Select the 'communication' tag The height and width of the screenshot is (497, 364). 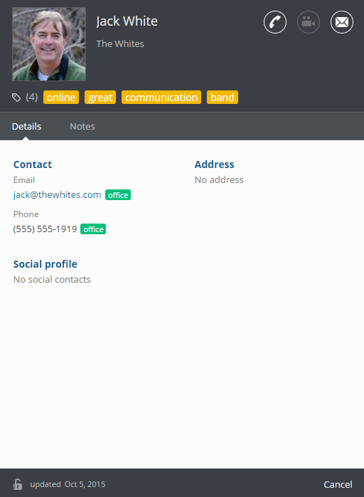tap(161, 98)
